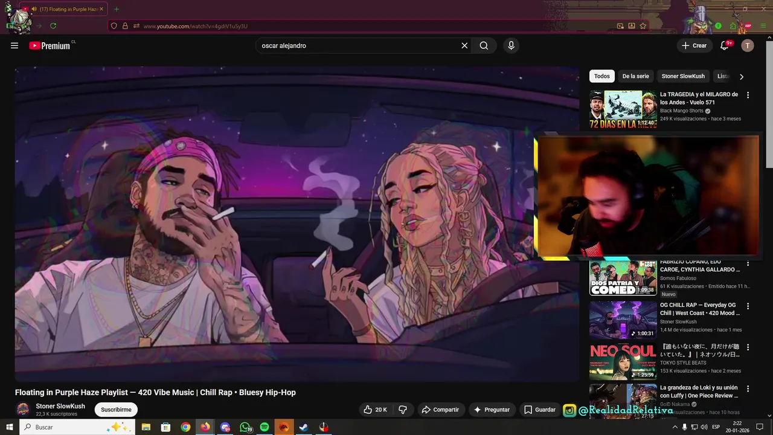Open File Explorer from taskbar
The image size is (773, 435).
pyautogui.click(x=146, y=427)
